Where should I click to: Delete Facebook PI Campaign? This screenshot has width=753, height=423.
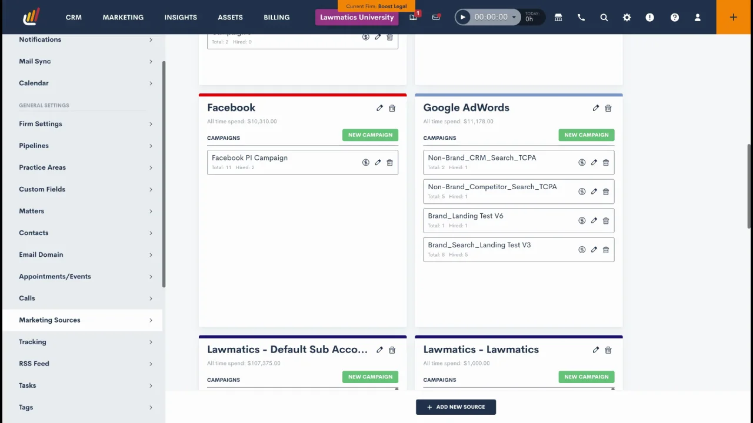389,163
